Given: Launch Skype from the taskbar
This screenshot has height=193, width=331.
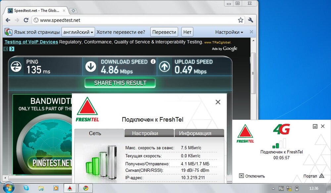Looking at the screenshot, I should pyautogui.click(x=26, y=189).
